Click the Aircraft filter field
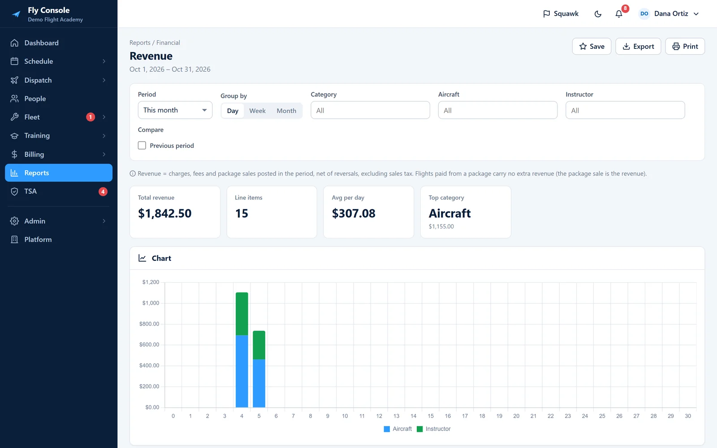Viewport: 717px width, 448px height. click(498, 110)
